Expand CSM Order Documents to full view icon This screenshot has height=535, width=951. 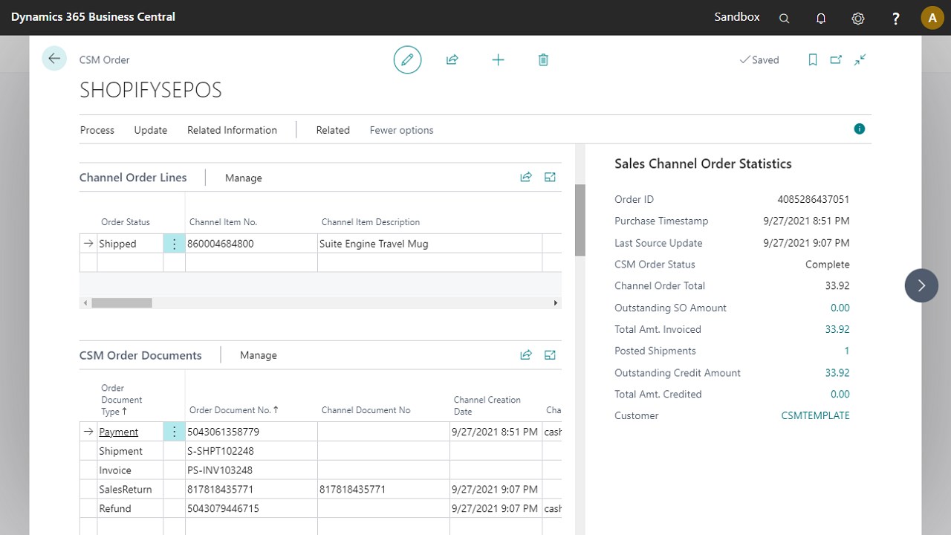550,355
